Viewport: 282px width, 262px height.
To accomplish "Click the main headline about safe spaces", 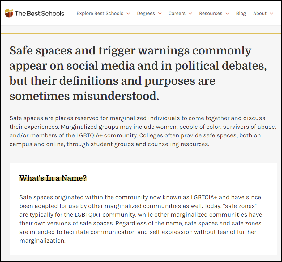I will 138,73.
